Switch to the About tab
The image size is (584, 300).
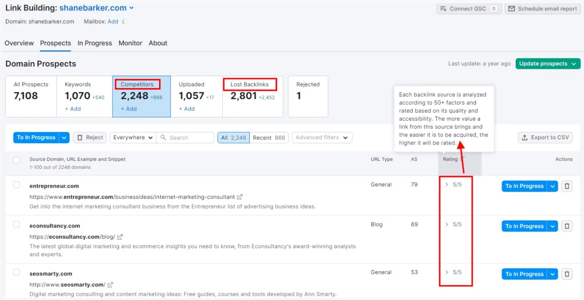click(x=158, y=43)
